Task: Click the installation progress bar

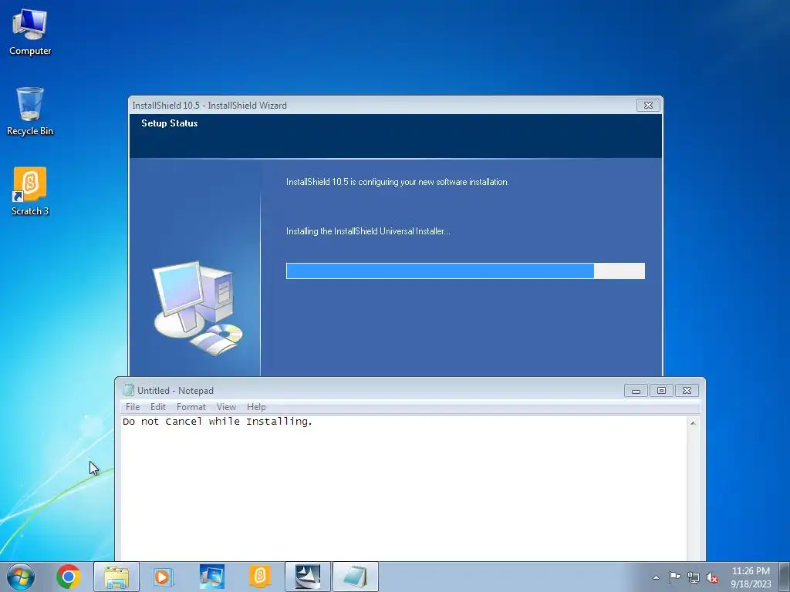Action: pyautogui.click(x=465, y=271)
